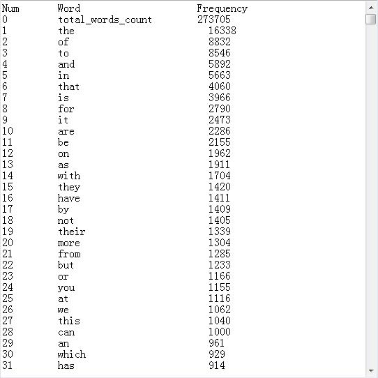The width and height of the screenshot is (378, 378).
Task: Click the word 'their' in row 19
Action: point(72,232)
